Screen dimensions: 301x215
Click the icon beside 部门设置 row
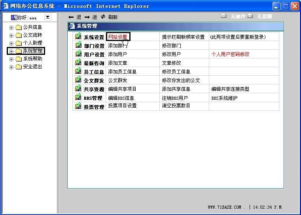click(78, 45)
